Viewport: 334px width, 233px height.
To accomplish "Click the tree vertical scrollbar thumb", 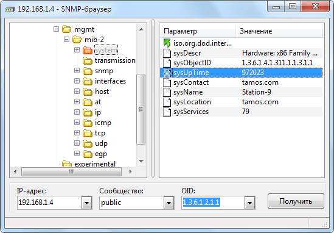I will (x=141, y=109).
